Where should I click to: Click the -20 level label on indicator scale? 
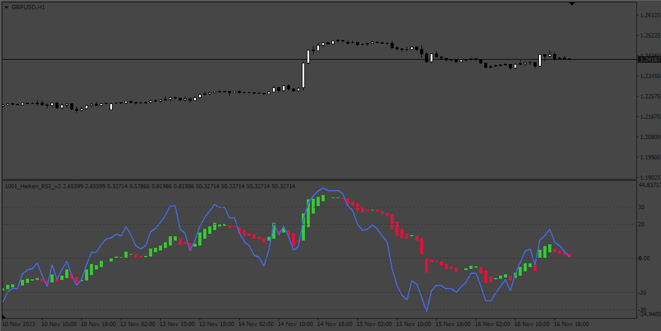click(641, 293)
